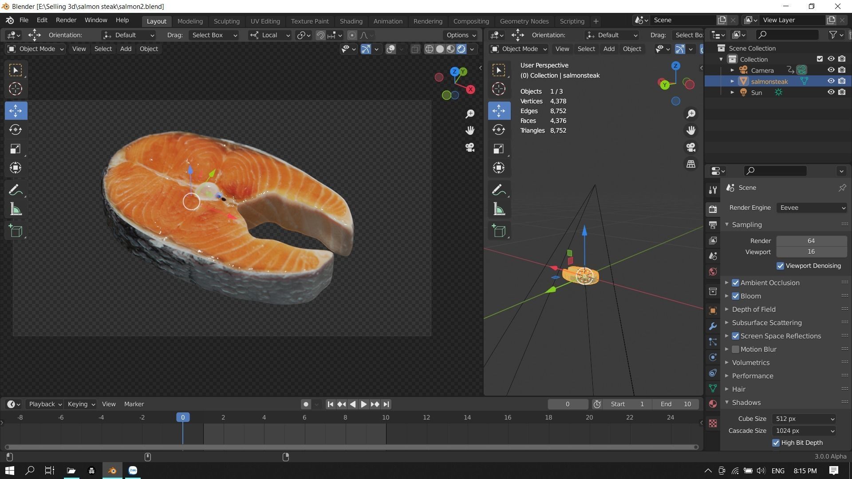Open Object Mode dropdown in left viewport
The width and height of the screenshot is (852, 479).
click(x=36, y=49)
